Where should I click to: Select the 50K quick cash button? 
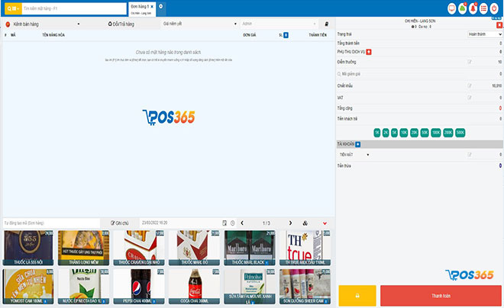(x=425, y=133)
